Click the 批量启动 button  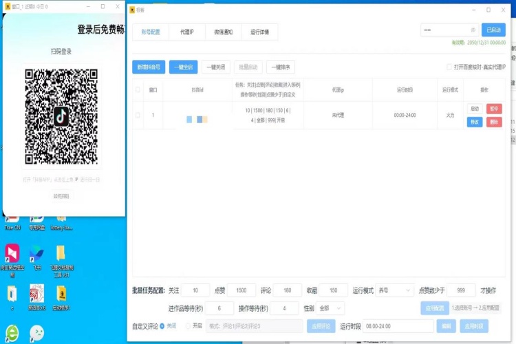[248, 67]
